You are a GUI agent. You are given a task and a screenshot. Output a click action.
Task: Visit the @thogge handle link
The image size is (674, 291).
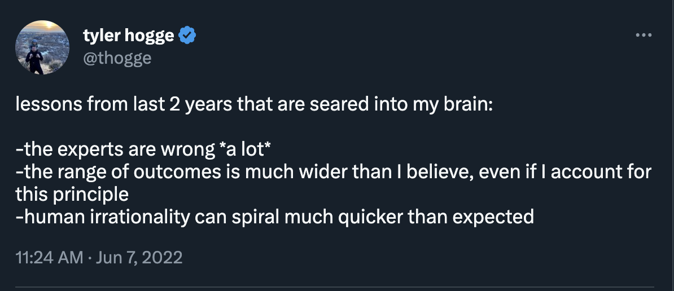coord(117,58)
